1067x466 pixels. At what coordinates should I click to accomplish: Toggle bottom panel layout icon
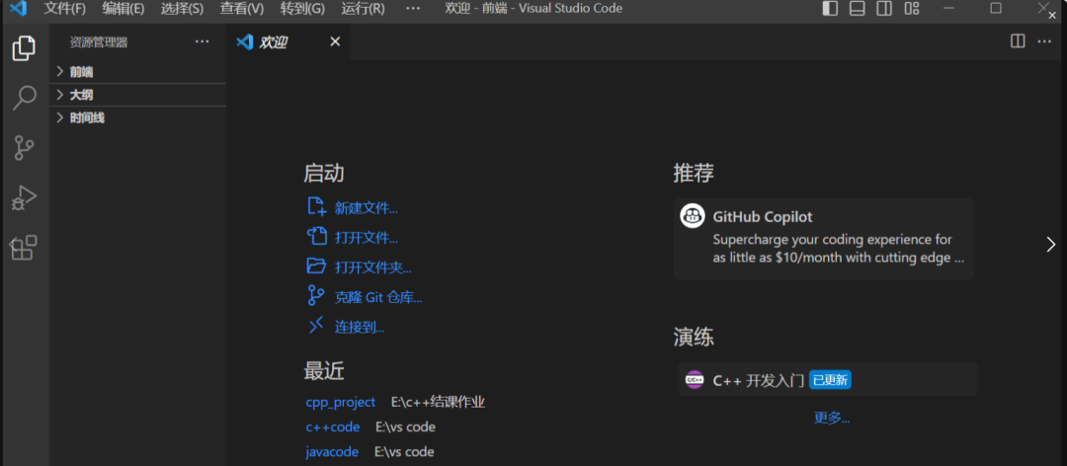(858, 8)
